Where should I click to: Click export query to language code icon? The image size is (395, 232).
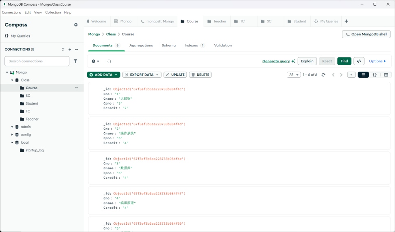pyautogui.click(x=359, y=61)
